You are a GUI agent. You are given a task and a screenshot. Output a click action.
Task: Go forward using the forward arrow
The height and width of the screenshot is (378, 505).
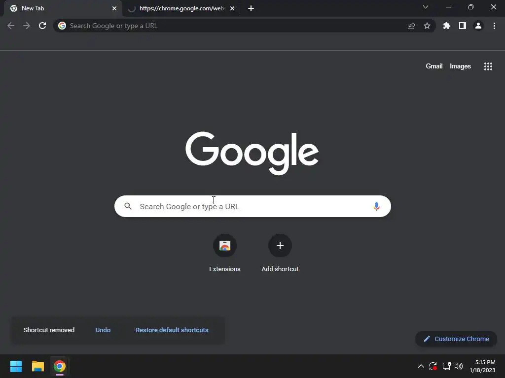coord(27,26)
